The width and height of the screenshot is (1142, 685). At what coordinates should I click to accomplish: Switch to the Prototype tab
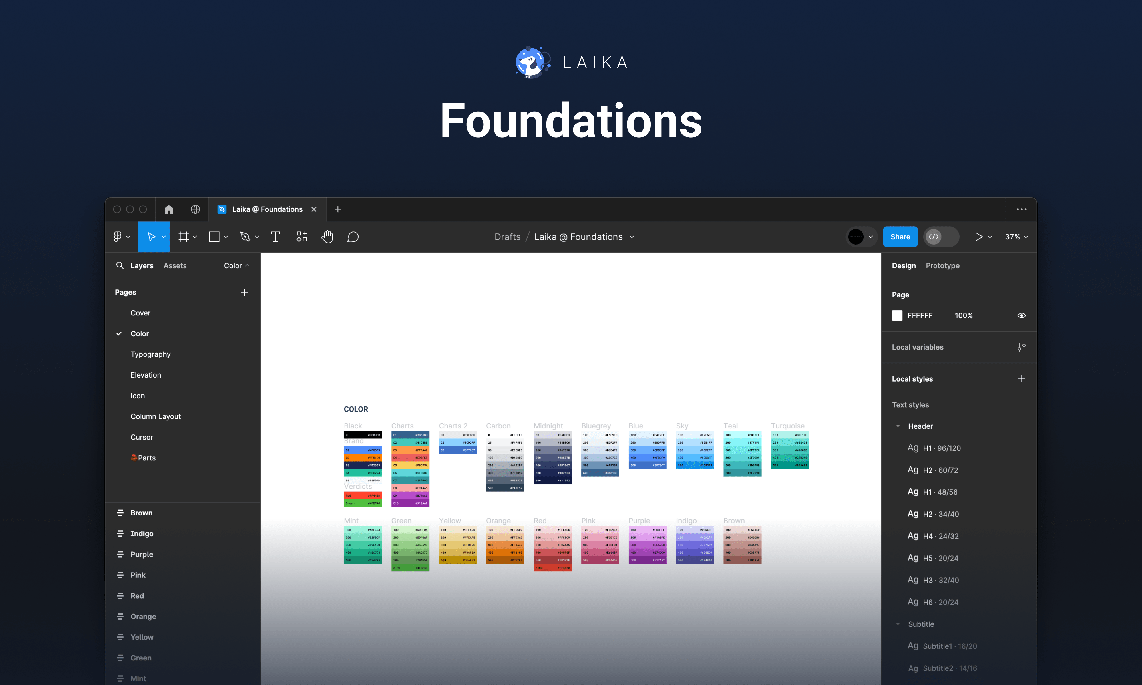pyautogui.click(x=942, y=265)
